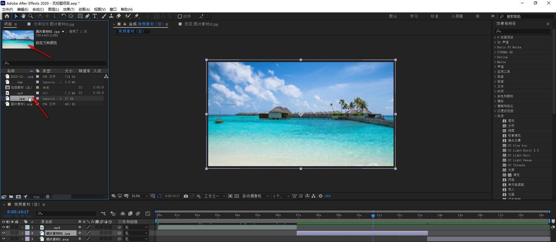Select the Selection arrow tool
The image size is (556, 242).
pos(16,16)
